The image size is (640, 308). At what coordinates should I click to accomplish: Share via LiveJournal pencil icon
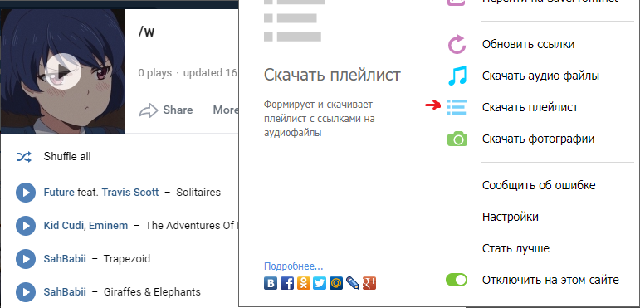(352, 283)
